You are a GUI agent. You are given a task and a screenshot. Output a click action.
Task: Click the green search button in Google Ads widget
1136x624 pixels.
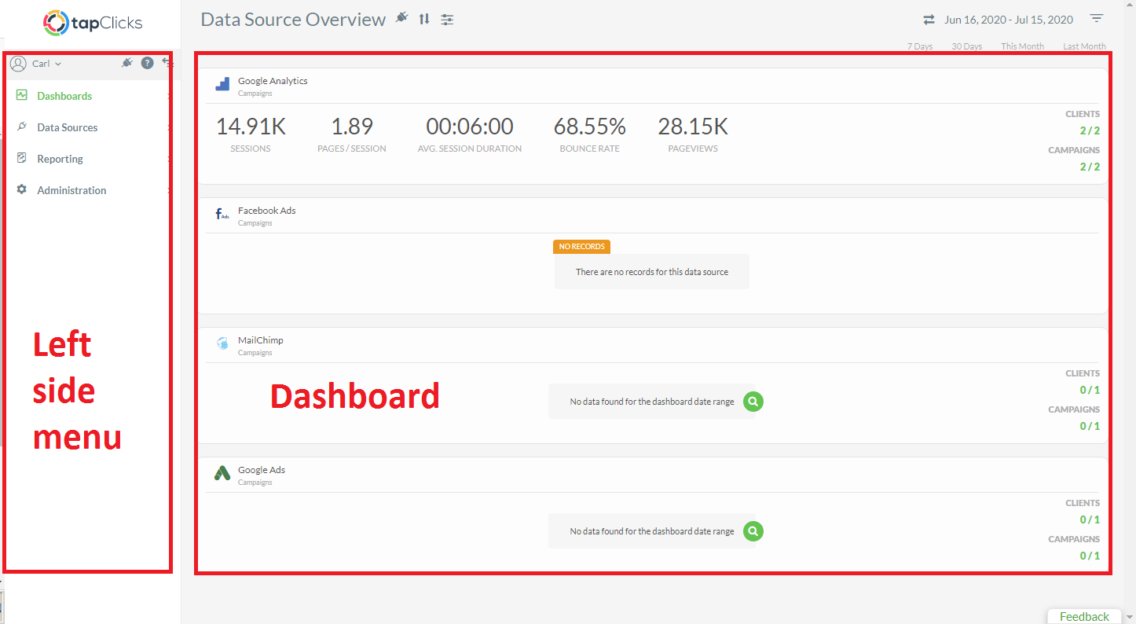coord(753,531)
